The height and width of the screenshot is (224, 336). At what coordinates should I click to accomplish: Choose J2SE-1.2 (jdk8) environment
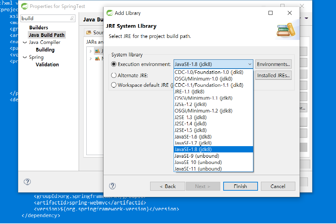coord(213,104)
